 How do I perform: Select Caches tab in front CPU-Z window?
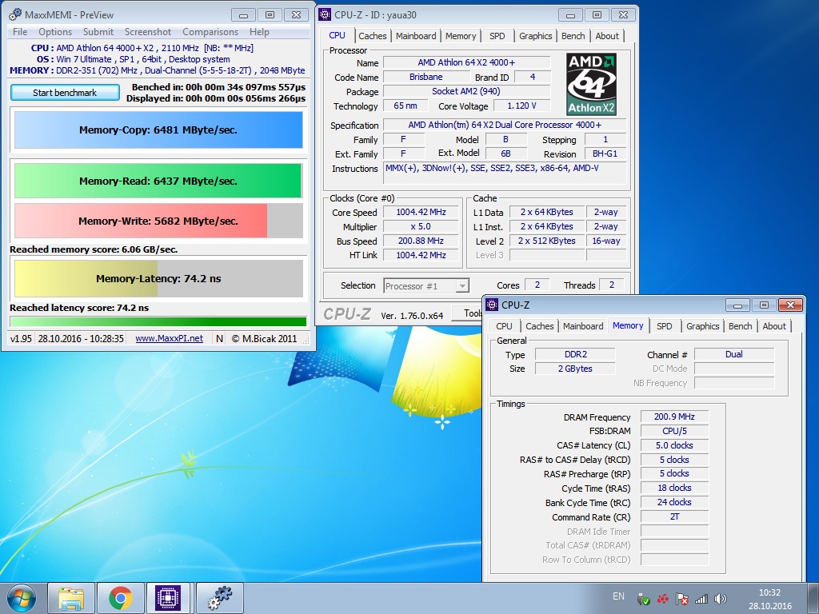(x=540, y=326)
